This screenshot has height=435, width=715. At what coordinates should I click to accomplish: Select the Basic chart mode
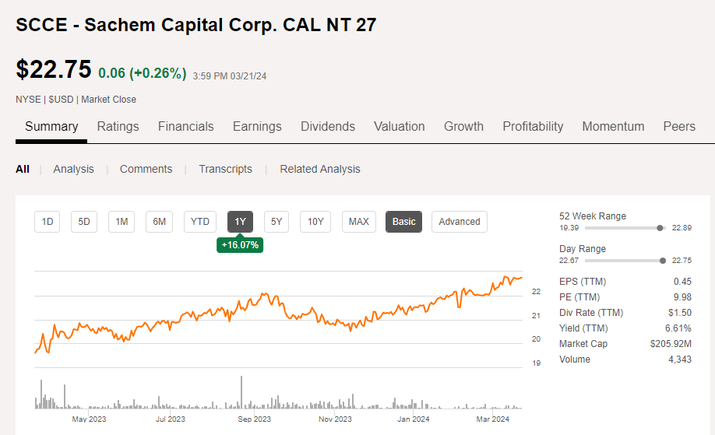(x=403, y=222)
